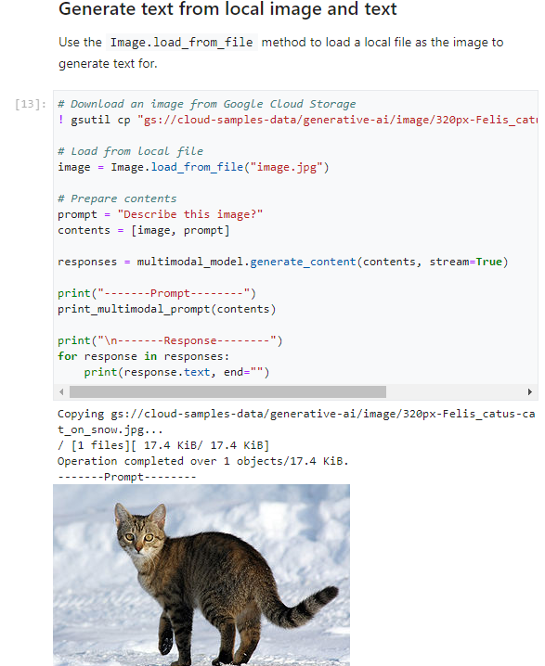545x666 pixels.
Task: Click the 'Generate text from local image and text' heading
Action: pos(227,9)
